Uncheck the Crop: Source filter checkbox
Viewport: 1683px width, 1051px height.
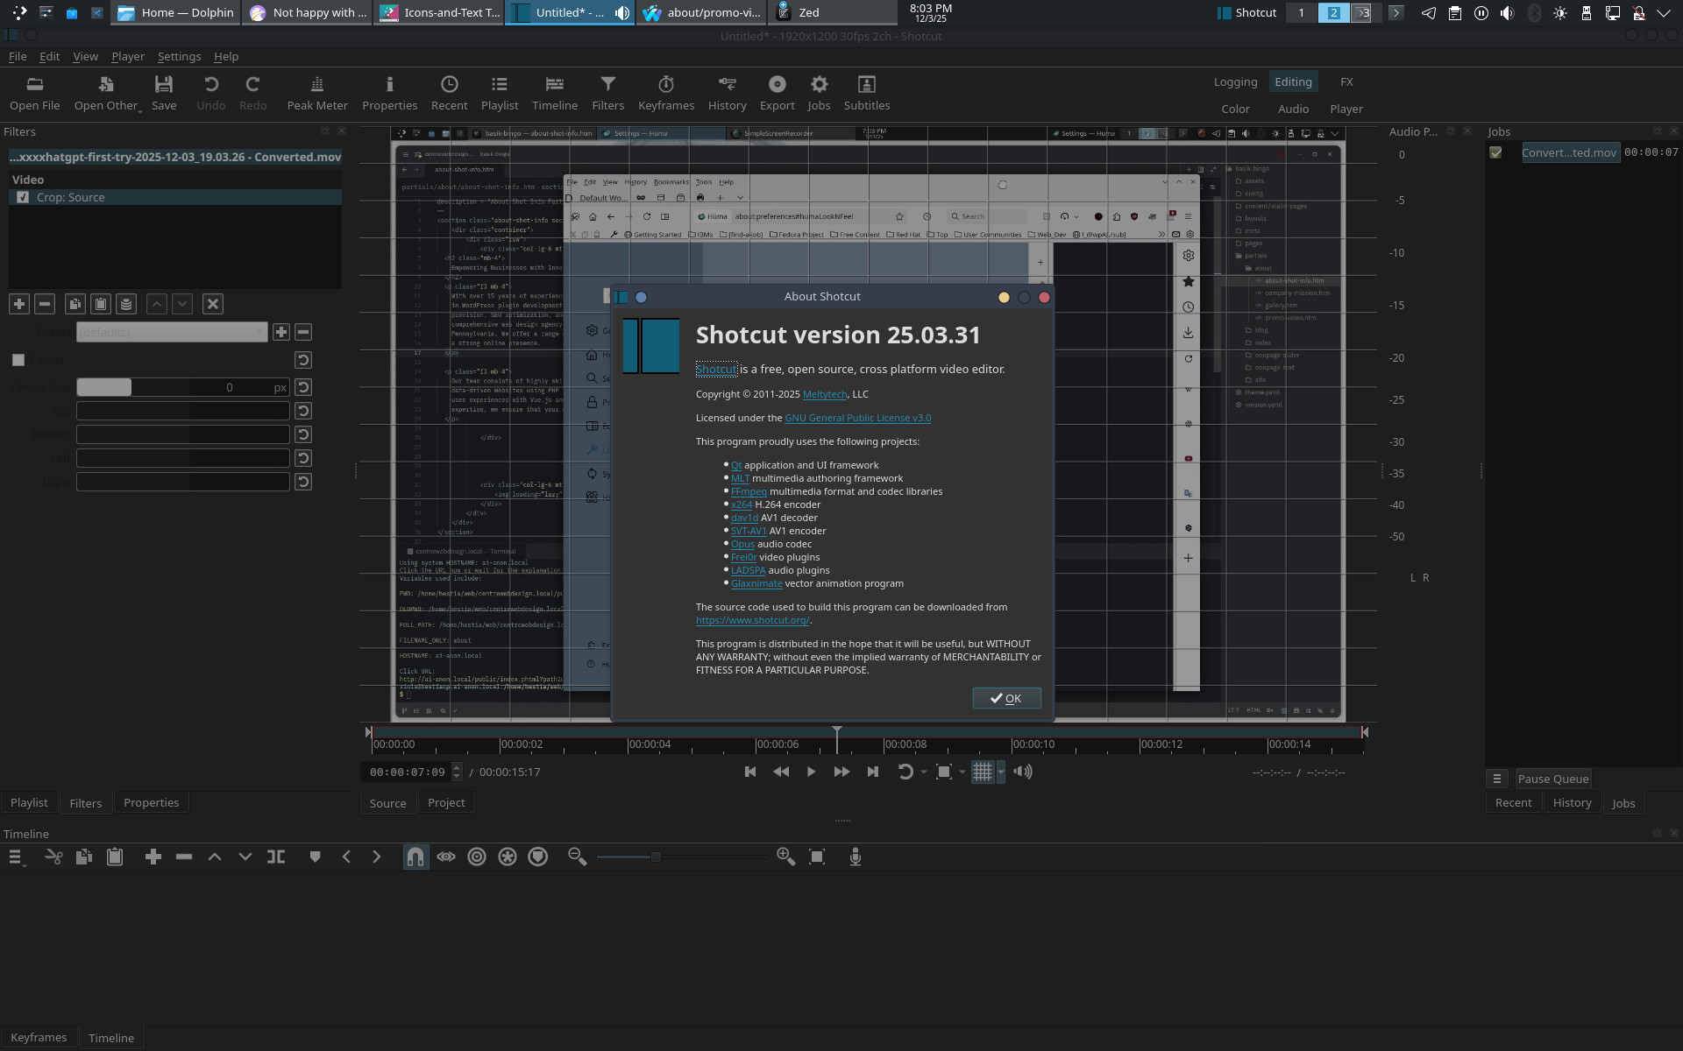pyautogui.click(x=23, y=198)
